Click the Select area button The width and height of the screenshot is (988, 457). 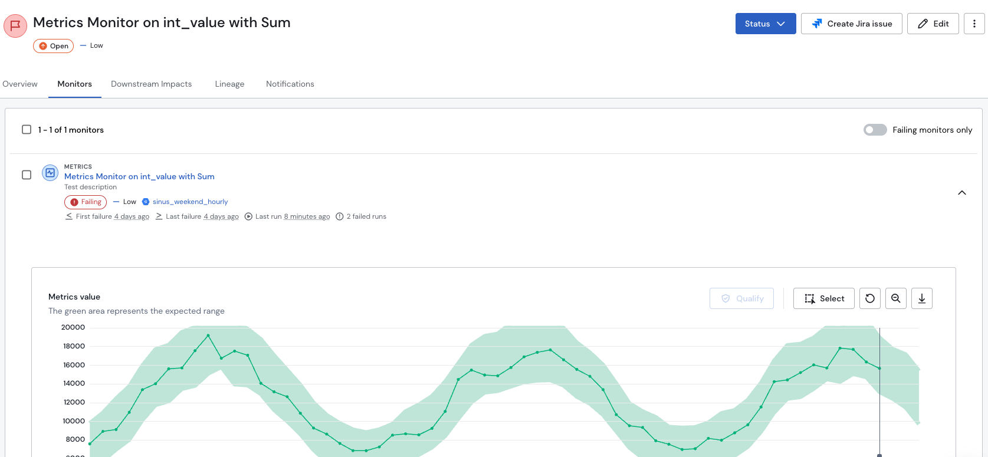[824, 298]
